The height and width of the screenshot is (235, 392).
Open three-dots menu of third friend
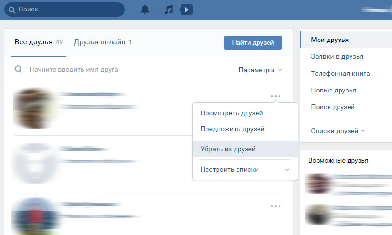pyautogui.click(x=276, y=206)
